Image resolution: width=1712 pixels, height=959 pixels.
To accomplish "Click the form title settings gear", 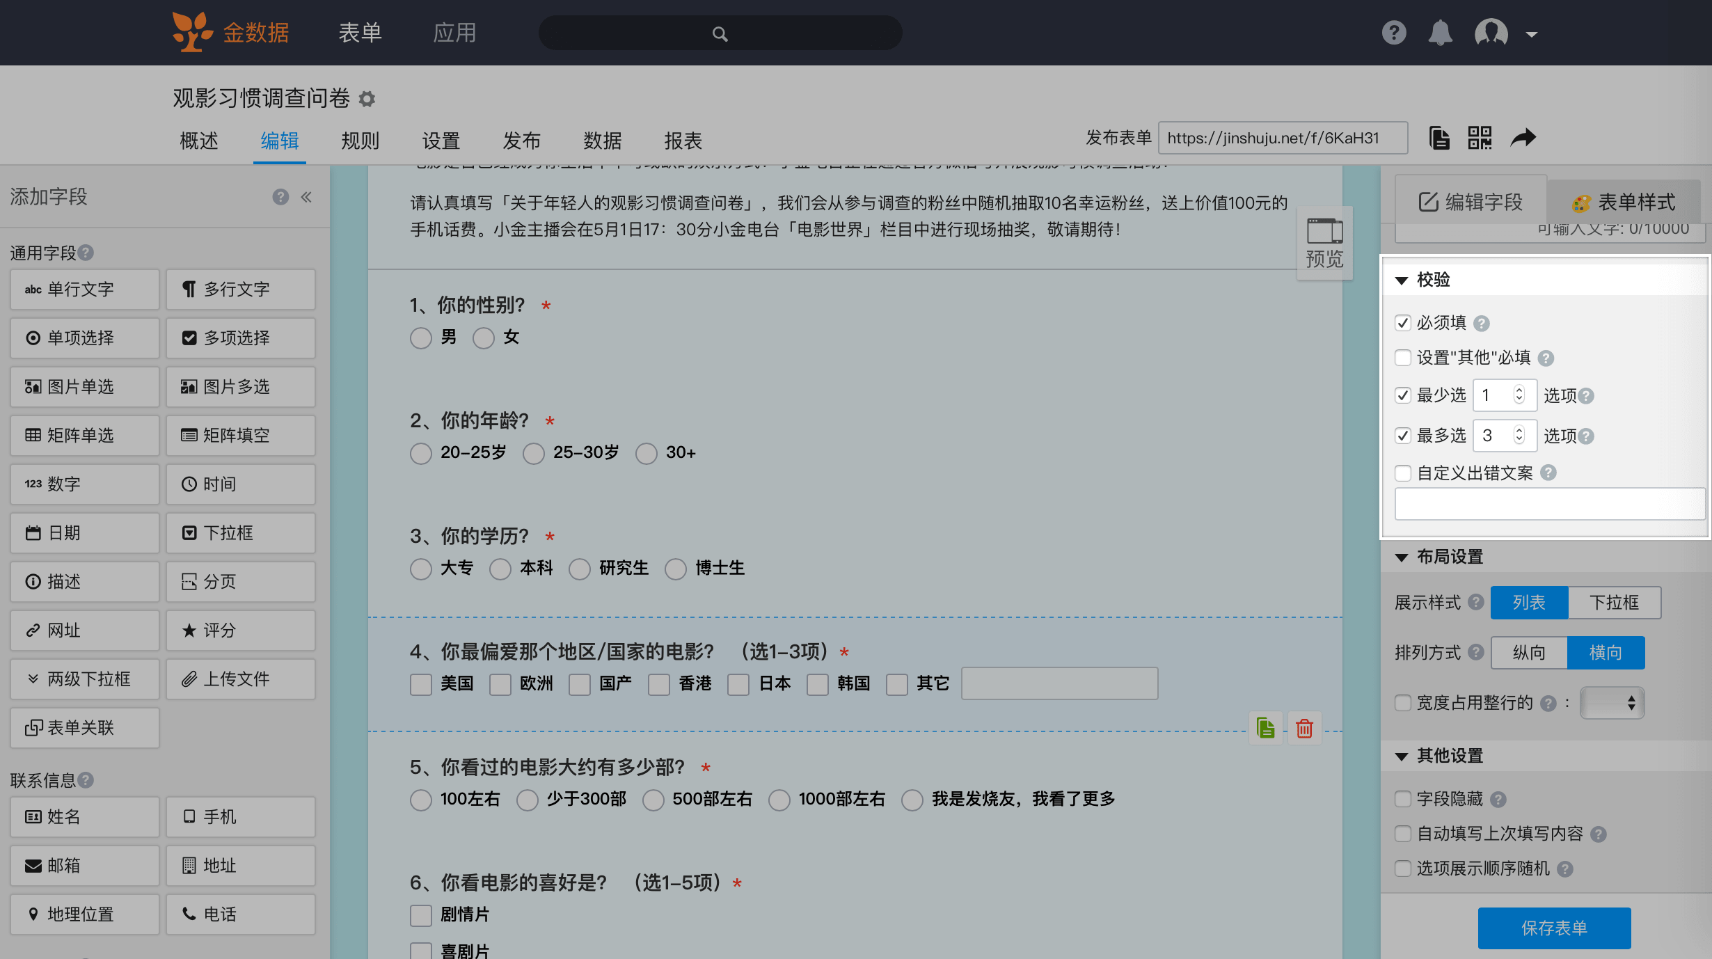I will coord(367,99).
